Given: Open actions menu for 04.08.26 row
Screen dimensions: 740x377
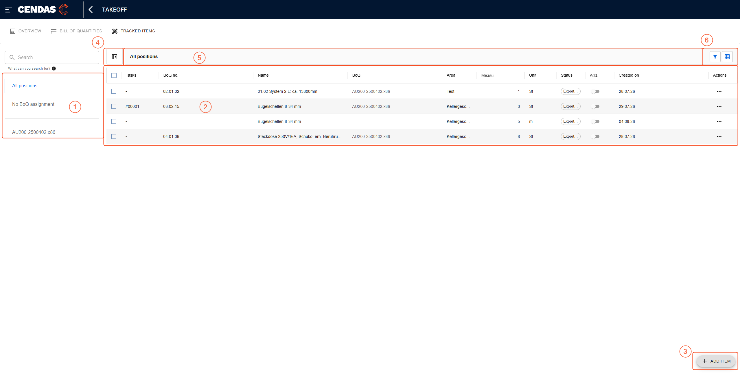Looking at the screenshot, I should pyautogui.click(x=719, y=121).
